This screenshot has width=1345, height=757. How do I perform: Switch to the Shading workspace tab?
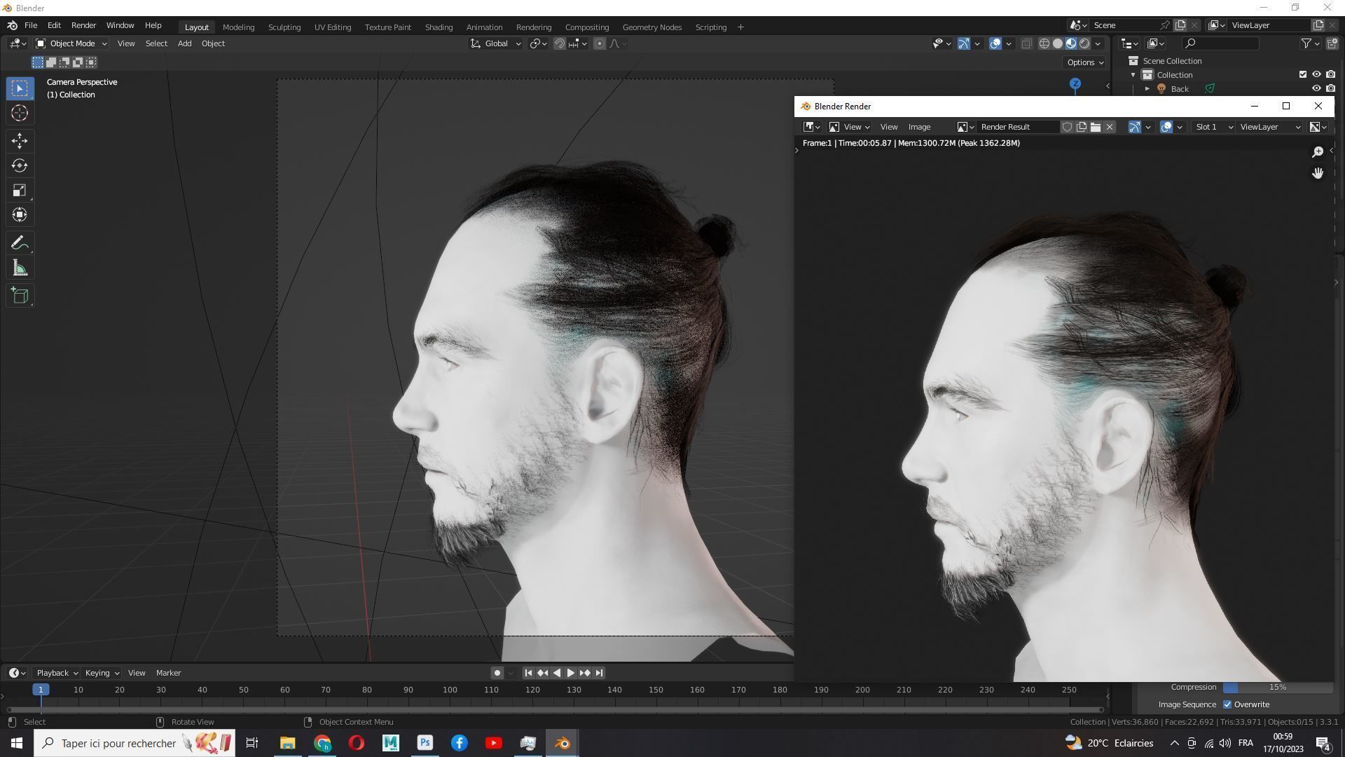[x=439, y=27]
